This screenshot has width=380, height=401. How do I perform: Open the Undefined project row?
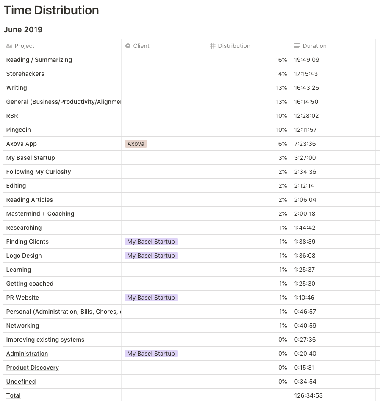pyautogui.click(x=21, y=382)
